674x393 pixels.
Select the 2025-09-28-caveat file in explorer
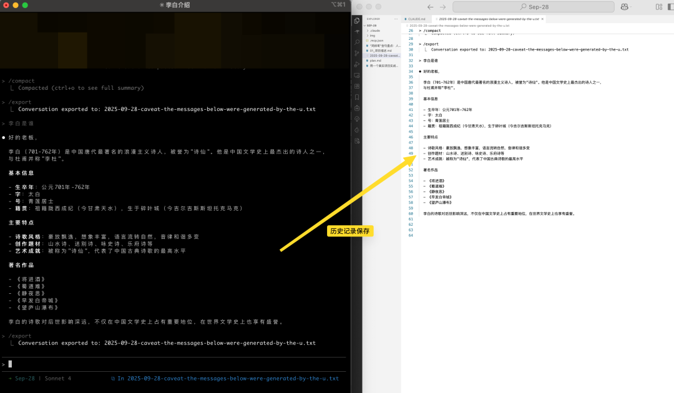coord(382,56)
